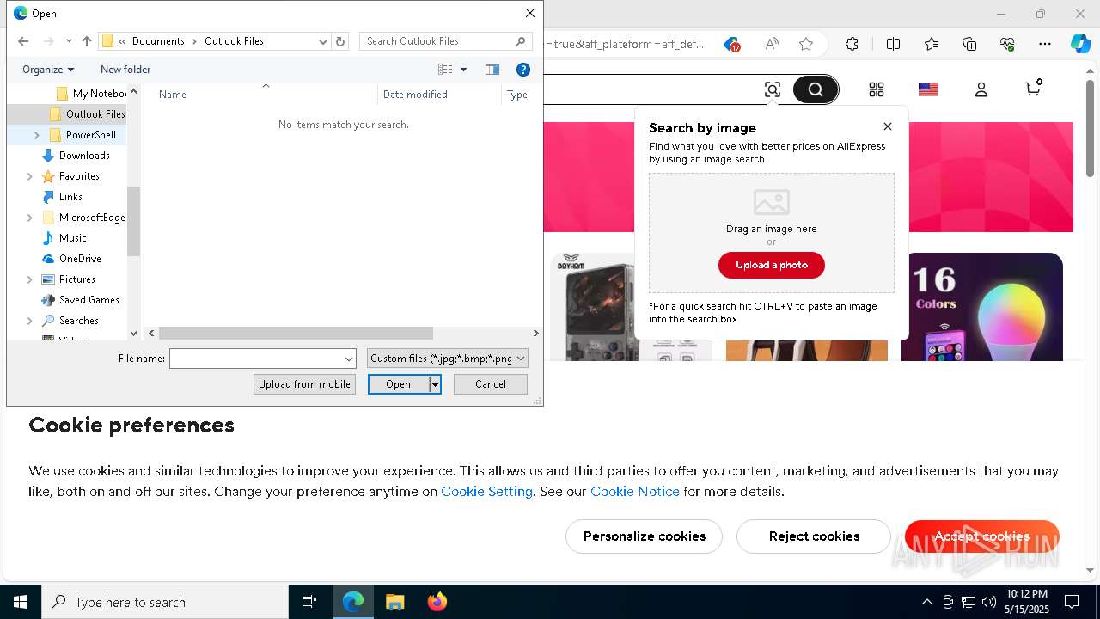The image size is (1100, 619).
Task: Click Personalize cookies button
Action: click(645, 536)
